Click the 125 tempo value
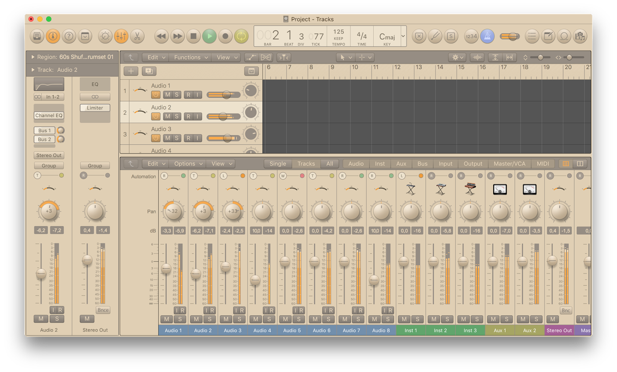Image resolution: width=617 pixels, height=372 pixels. tap(338, 32)
